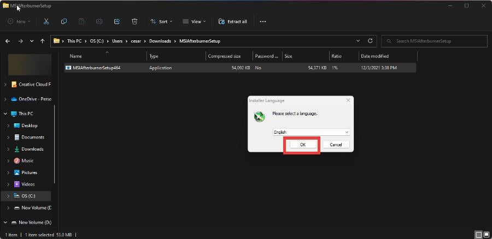The height and width of the screenshot is (239, 492).
Task: Click the folder icon in address bar
Action: coord(56,41)
